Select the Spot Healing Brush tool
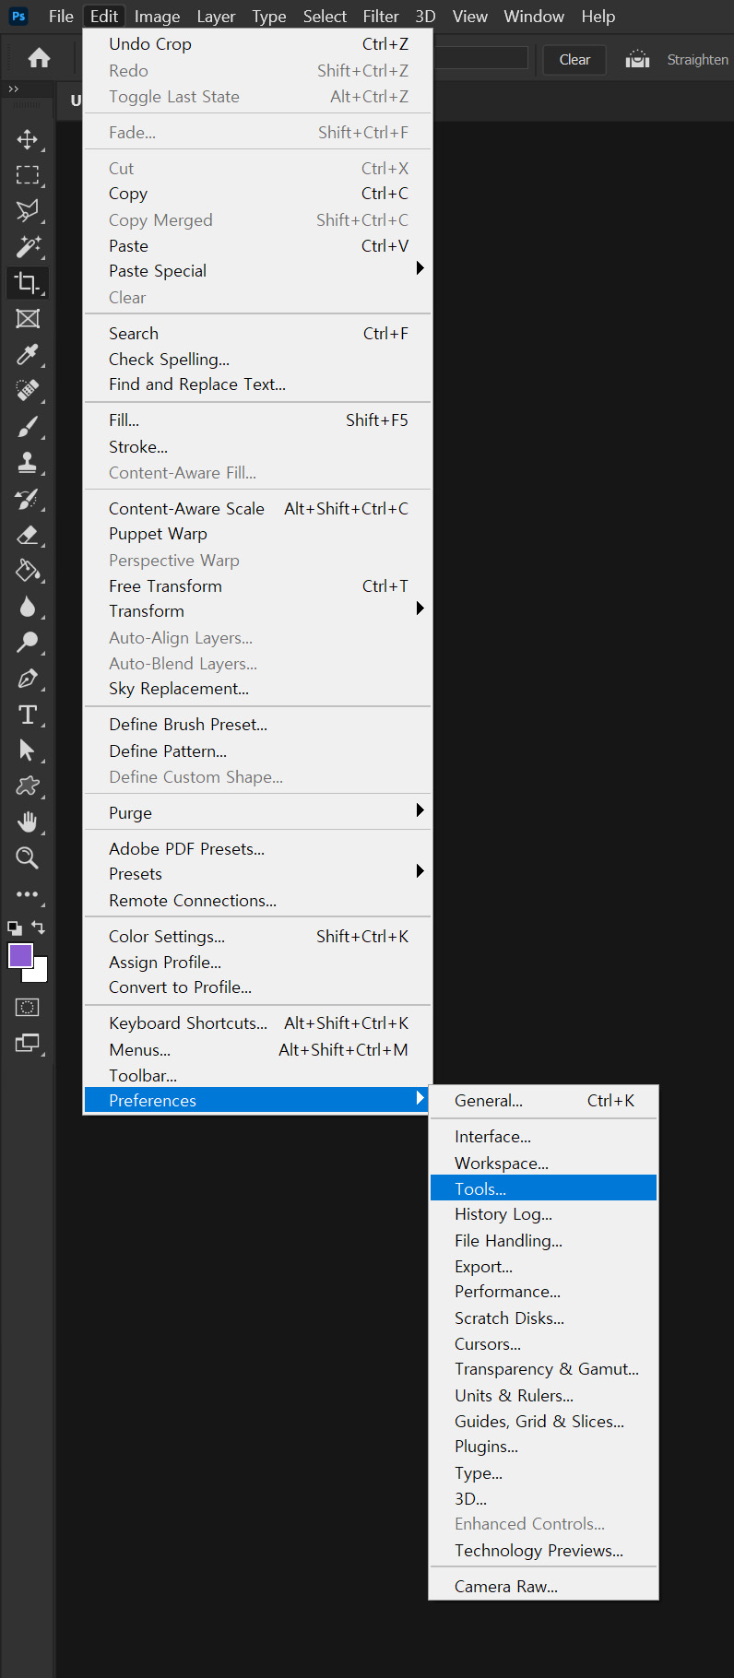This screenshot has height=1678, width=734. [x=28, y=391]
